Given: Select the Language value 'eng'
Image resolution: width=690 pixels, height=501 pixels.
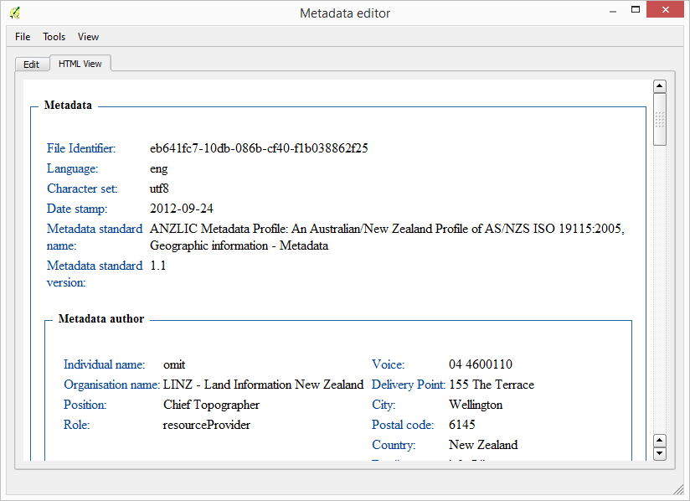Looking at the screenshot, I should tap(159, 168).
